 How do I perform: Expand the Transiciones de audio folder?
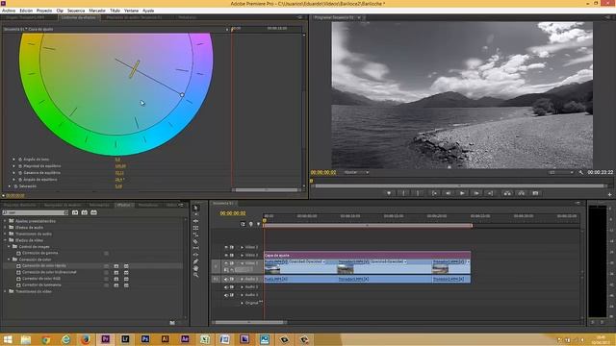(x=5, y=234)
